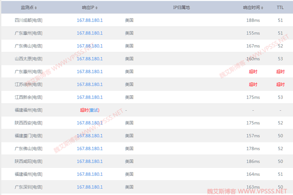Click the IP address for 江西新余

point(90,97)
